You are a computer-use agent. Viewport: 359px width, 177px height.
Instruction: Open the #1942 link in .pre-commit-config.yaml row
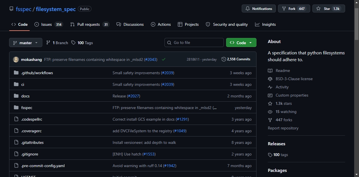point(170,166)
